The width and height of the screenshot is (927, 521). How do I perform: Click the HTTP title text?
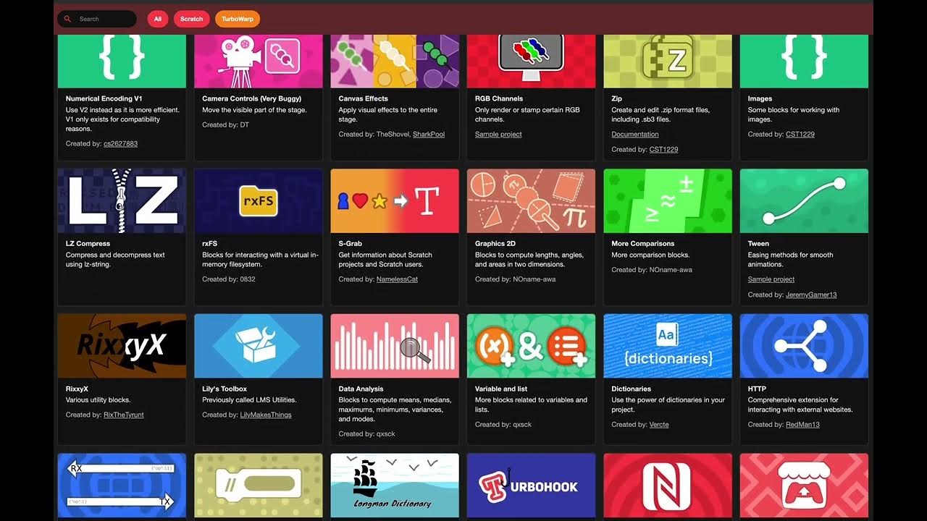pyautogui.click(x=757, y=389)
